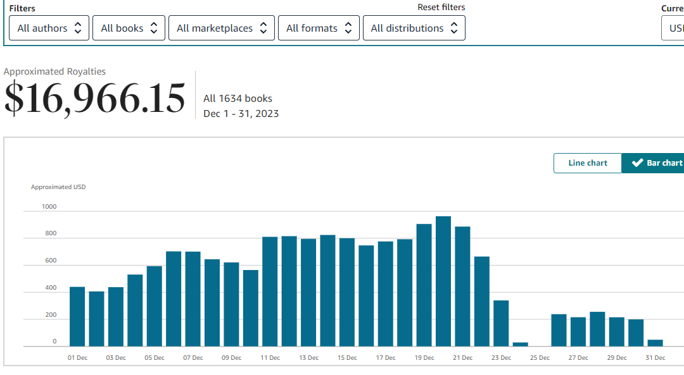Open the All distributions dropdown
This screenshot has height=375, width=684.
point(414,28)
